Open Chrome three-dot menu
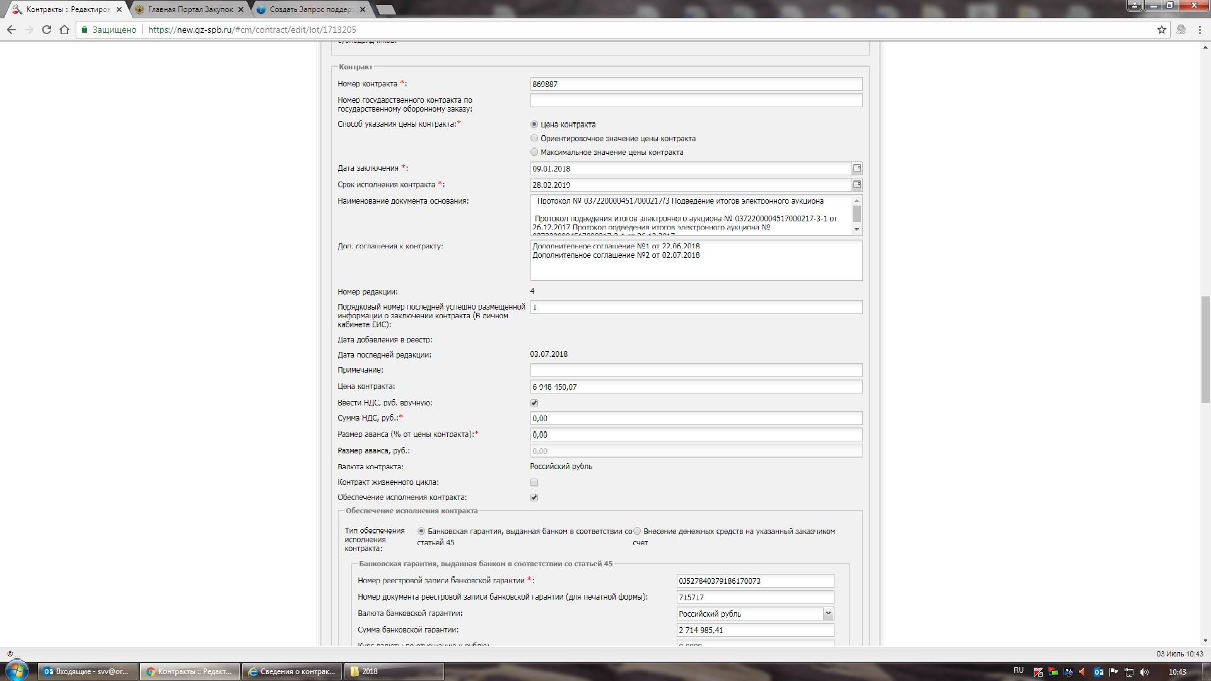 [1200, 30]
